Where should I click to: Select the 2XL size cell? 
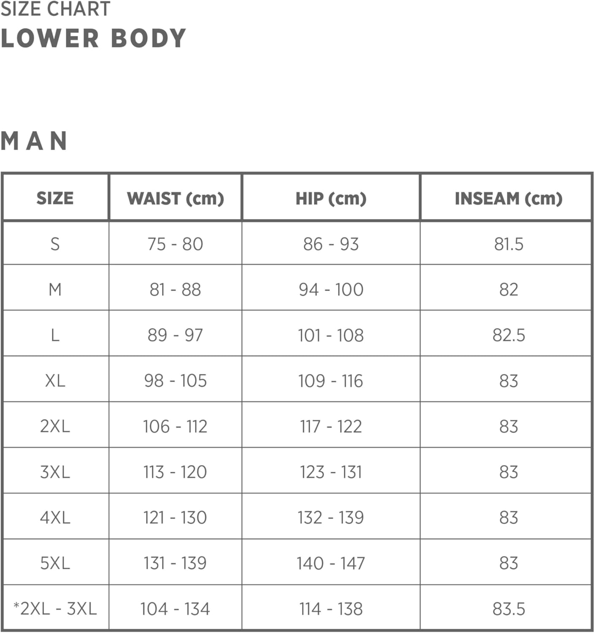point(55,426)
